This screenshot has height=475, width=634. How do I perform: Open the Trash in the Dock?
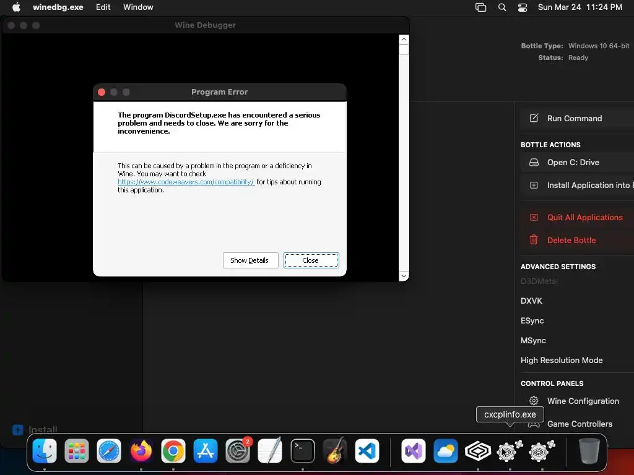(589, 451)
